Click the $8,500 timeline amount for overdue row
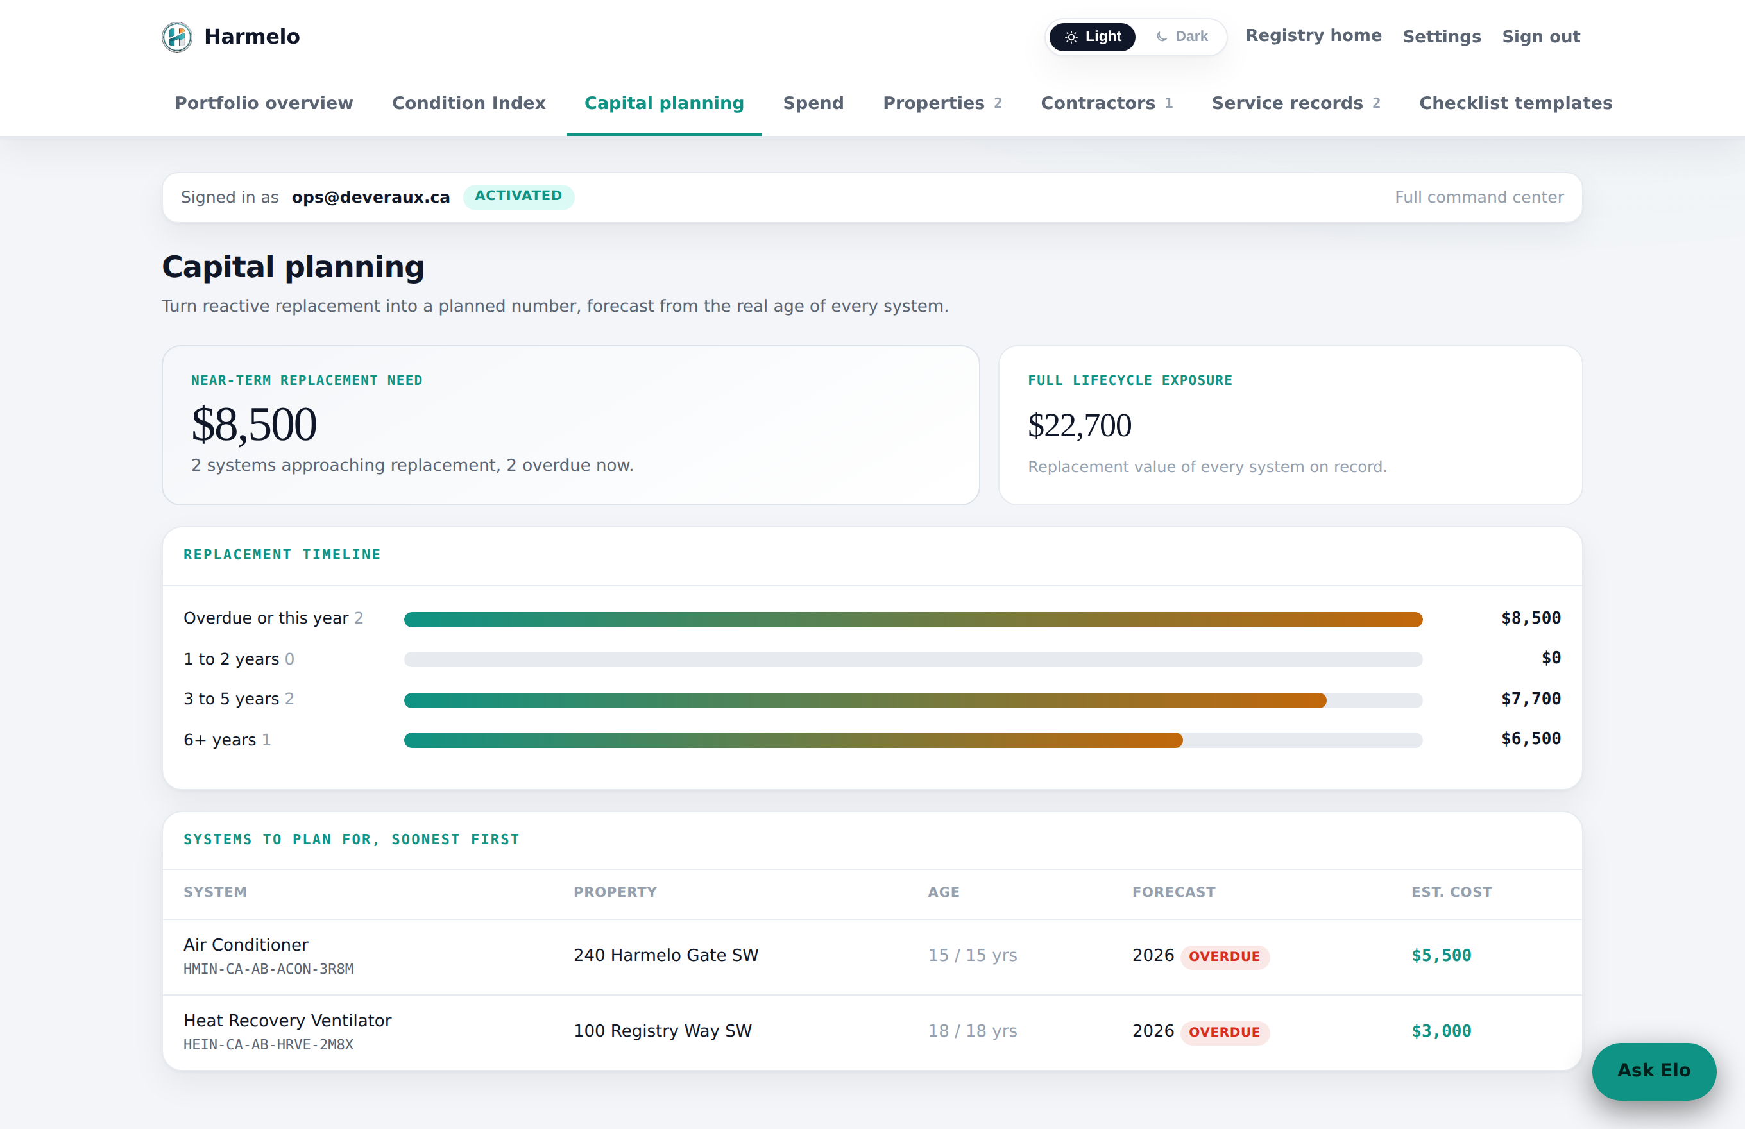1745x1129 pixels. coord(1531,618)
